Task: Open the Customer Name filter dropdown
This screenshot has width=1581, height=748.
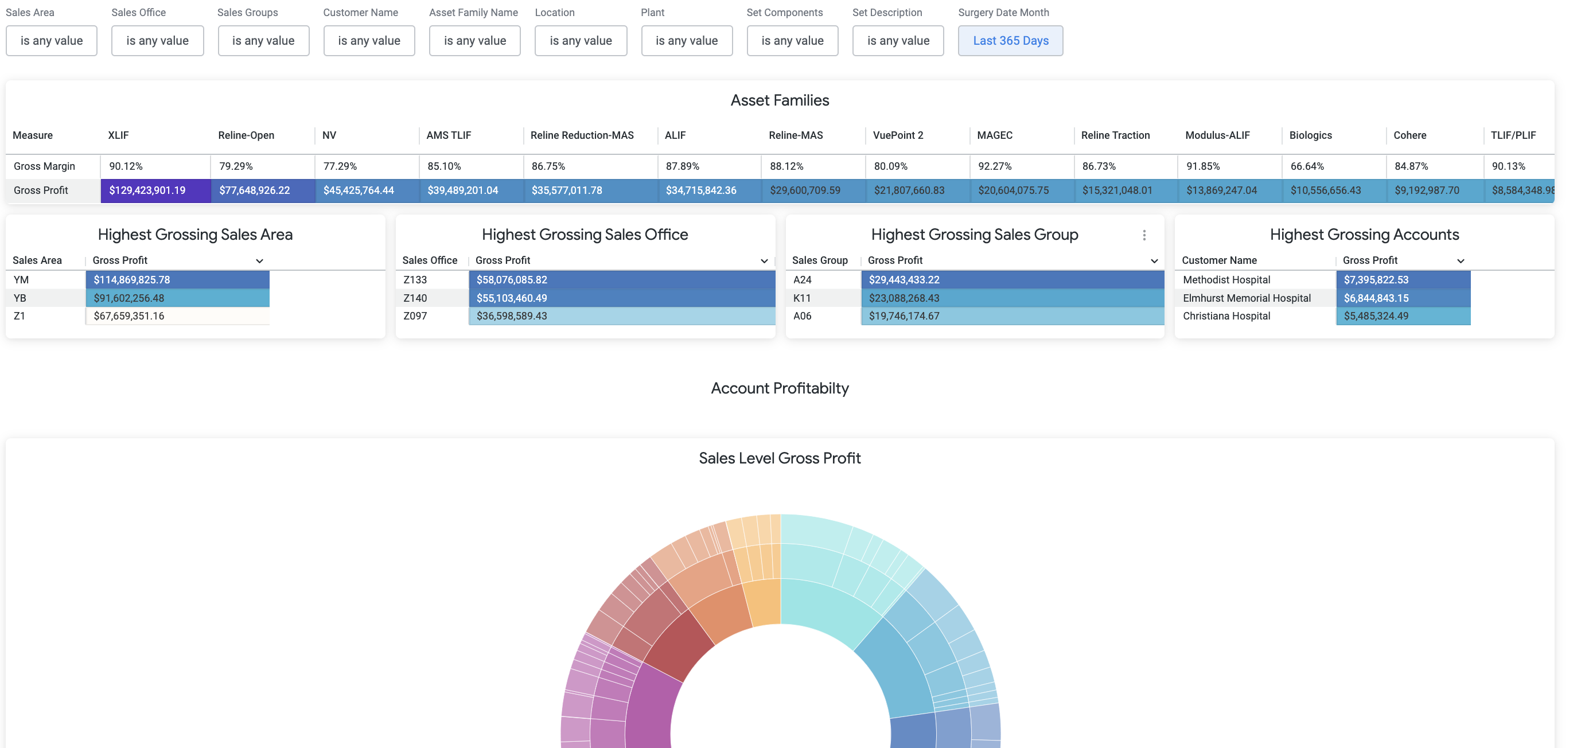Action: click(369, 41)
